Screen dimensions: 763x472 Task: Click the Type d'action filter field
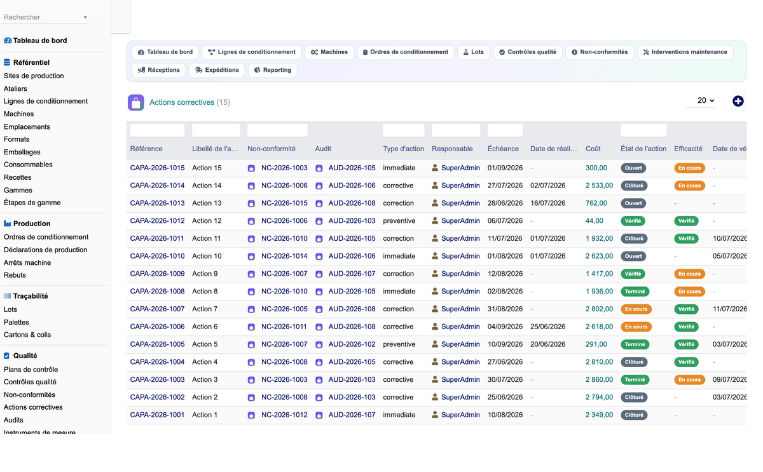tap(403, 130)
